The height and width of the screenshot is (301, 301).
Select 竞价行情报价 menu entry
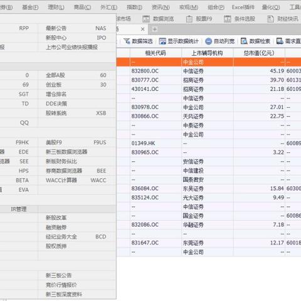[x=77, y=285]
